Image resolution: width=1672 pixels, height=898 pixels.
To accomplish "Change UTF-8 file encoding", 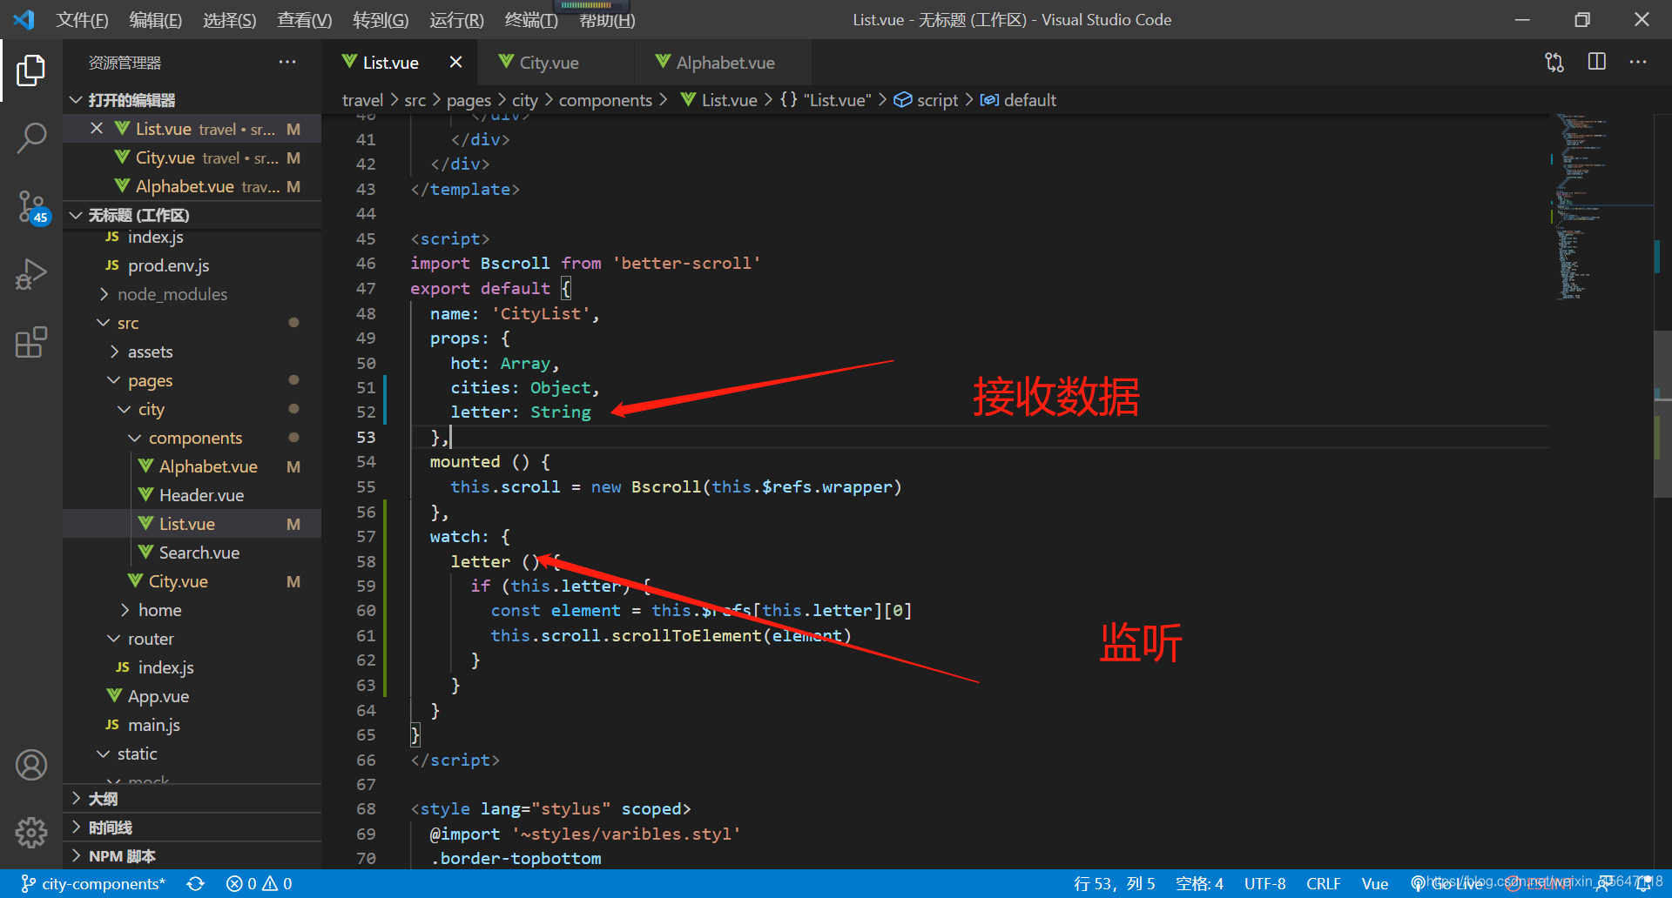I will click(1264, 884).
